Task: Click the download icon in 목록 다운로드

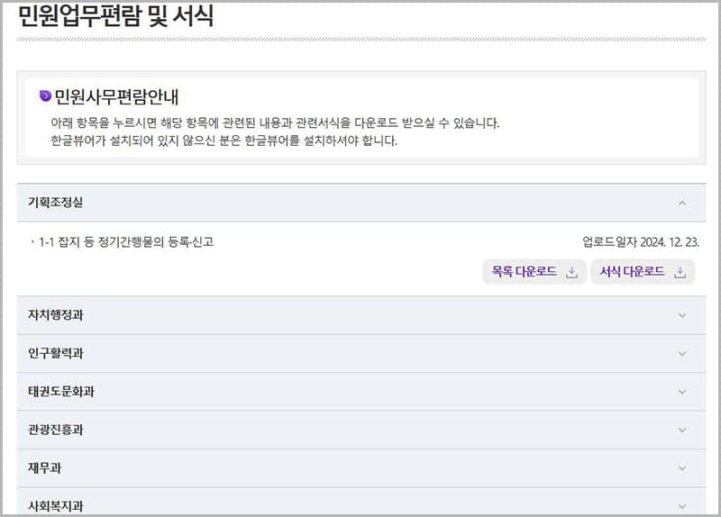Action: pyautogui.click(x=571, y=273)
